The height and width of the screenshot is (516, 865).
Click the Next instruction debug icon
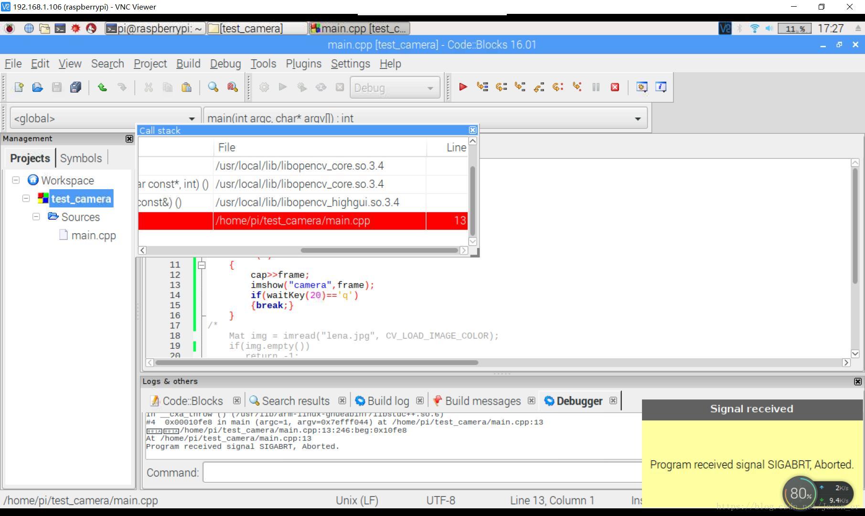click(x=558, y=87)
